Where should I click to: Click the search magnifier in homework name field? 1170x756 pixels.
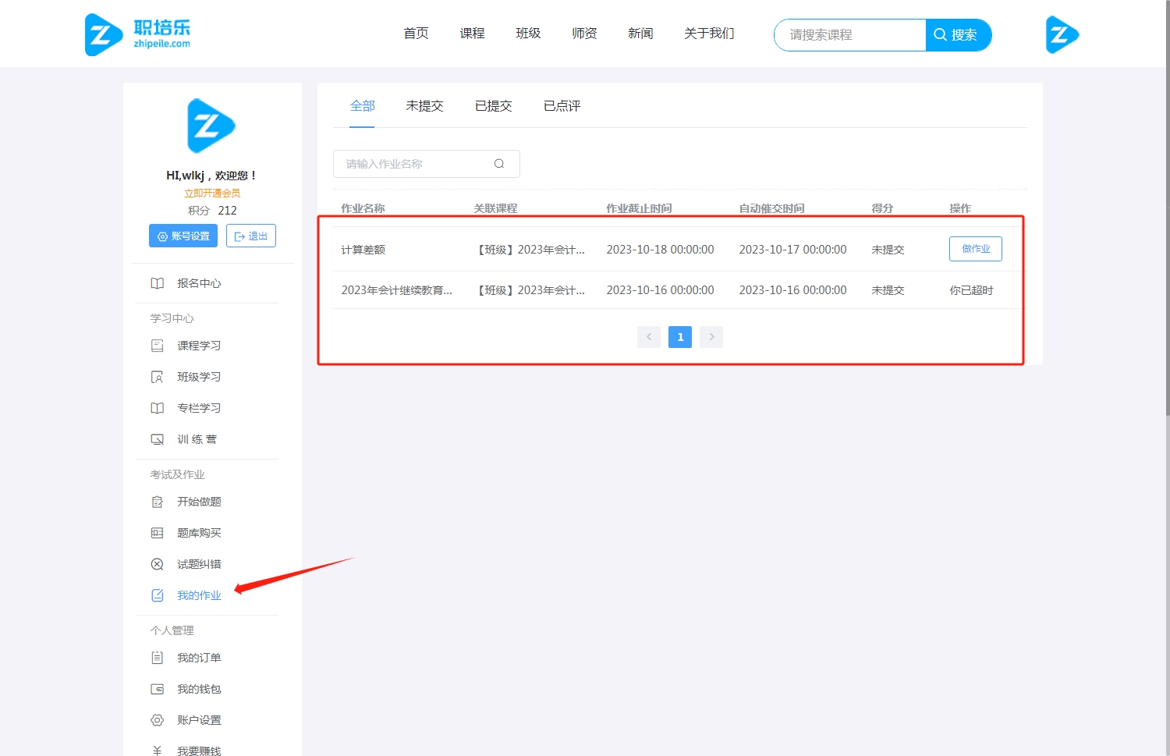pos(499,164)
